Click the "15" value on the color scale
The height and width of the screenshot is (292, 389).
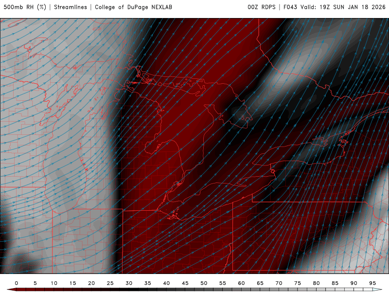pos(72,283)
